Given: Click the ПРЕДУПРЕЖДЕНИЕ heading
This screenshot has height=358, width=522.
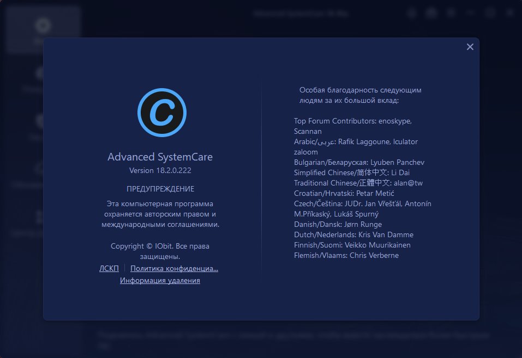Looking at the screenshot, I should coord(160,189).
